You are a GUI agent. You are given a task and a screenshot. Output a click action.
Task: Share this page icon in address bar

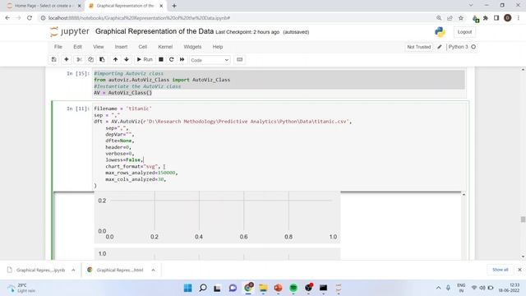pos(450,18)
